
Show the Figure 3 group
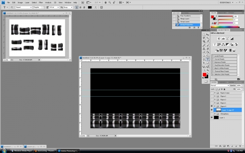coord(212,100)
